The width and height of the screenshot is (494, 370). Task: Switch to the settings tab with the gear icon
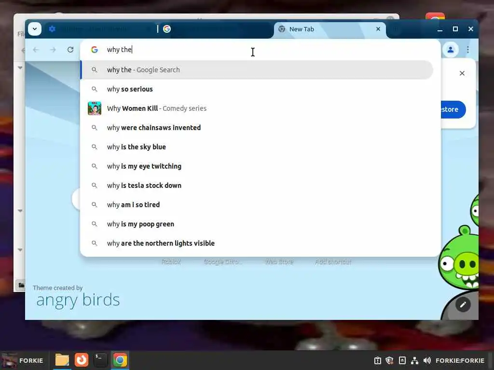point(100,29)
